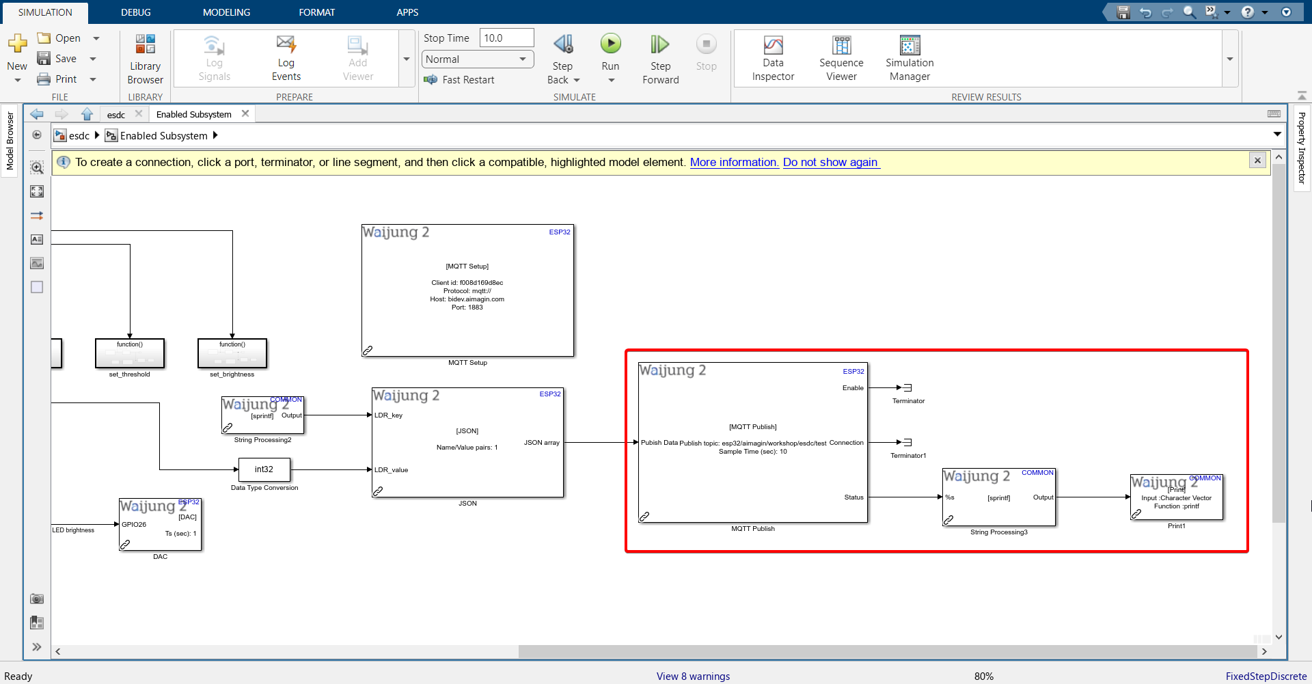
Task: Expand the New dropdown arrow
Action: 18,80
